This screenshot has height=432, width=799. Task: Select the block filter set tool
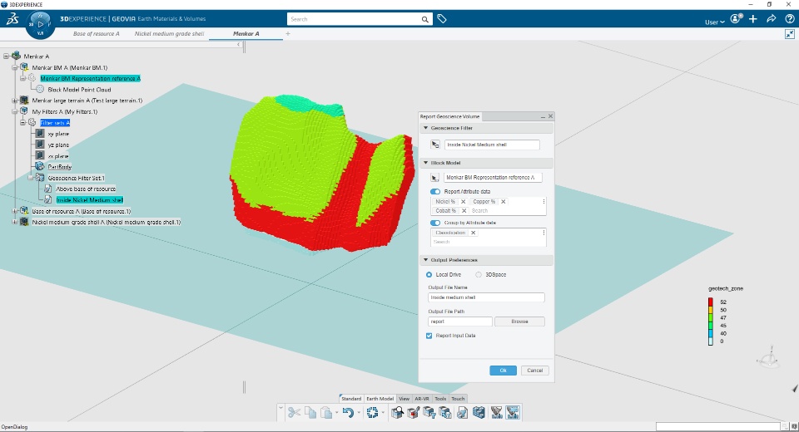tap(445, 412)
